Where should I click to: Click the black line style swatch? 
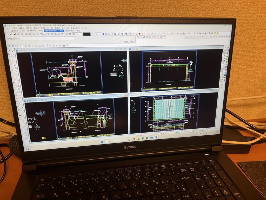[87, 34]
